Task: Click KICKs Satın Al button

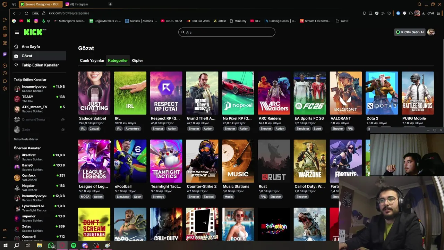Action: [x=410, y=32]
